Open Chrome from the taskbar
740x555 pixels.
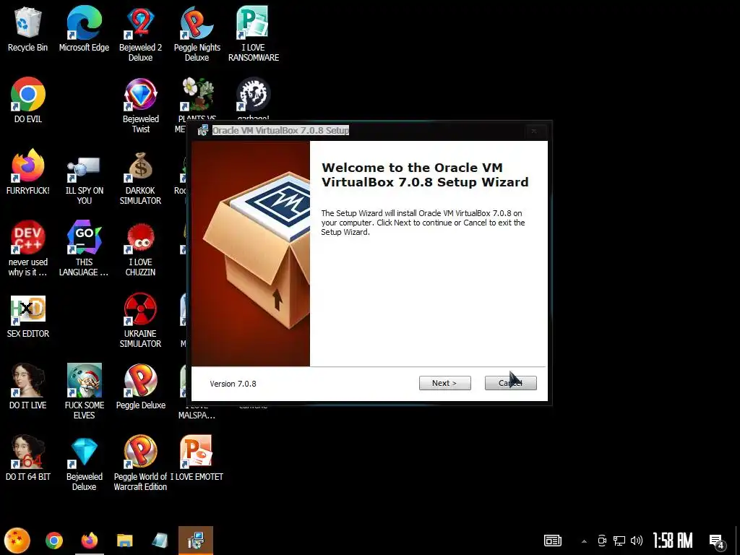pos(53,541)
